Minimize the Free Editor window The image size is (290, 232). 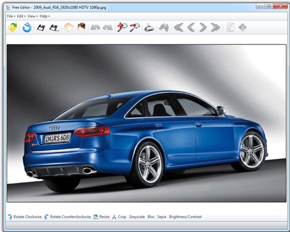(261, 6)
